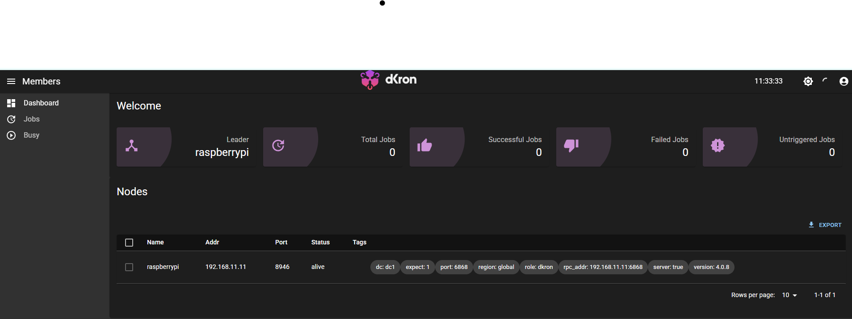Open Jobs in the sidebar
852x319 pixels.
(x=31, y=119)
